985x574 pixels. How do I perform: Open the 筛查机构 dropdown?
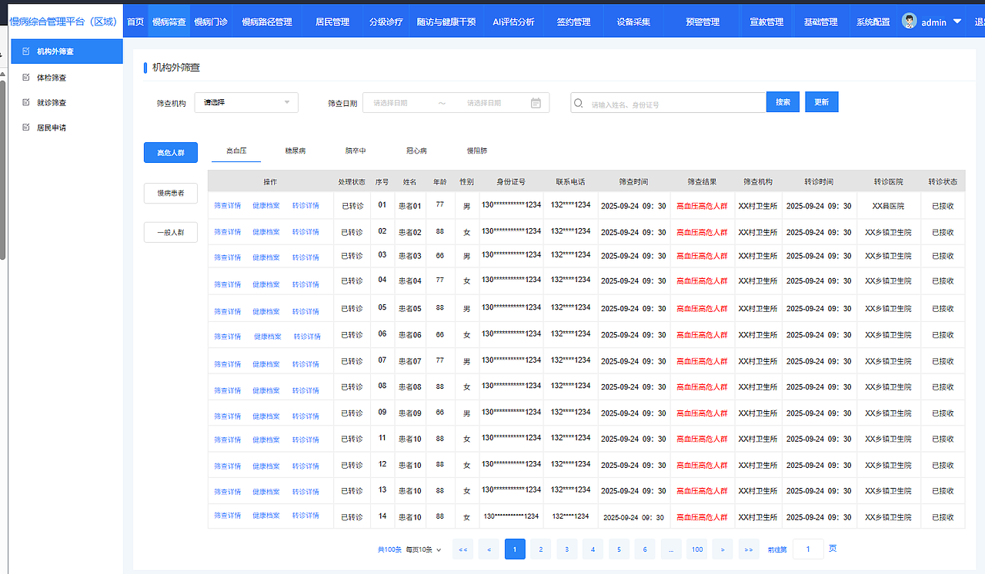(x=246, y=102)
